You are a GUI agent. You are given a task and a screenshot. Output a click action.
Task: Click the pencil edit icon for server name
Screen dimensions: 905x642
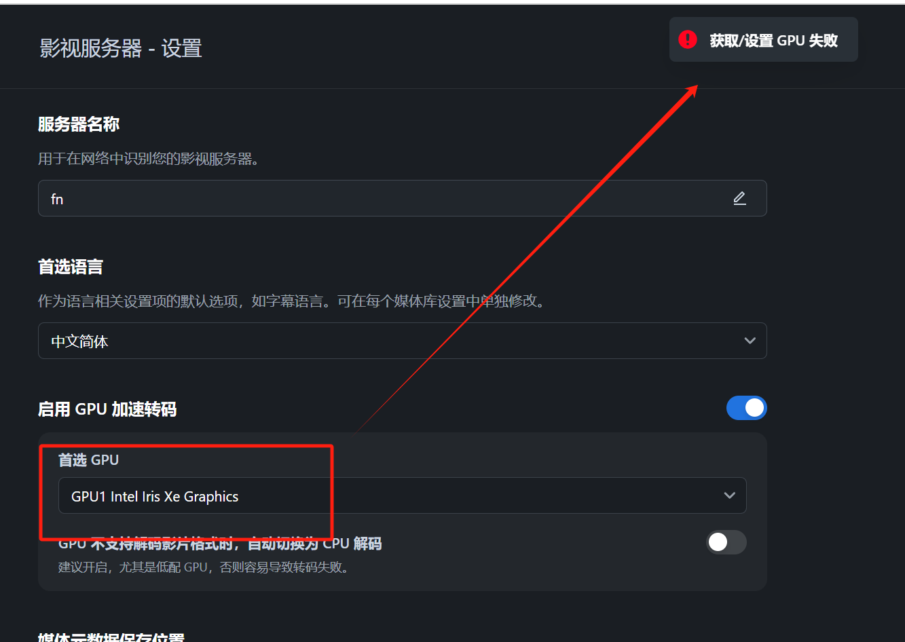[739, 198]
